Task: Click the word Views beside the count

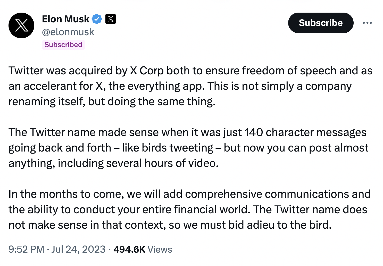Action: point(160,249)
